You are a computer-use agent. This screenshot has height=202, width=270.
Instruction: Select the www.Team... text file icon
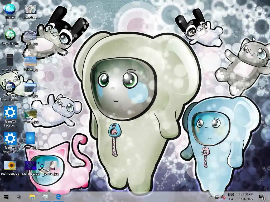(x=10, y=63)
